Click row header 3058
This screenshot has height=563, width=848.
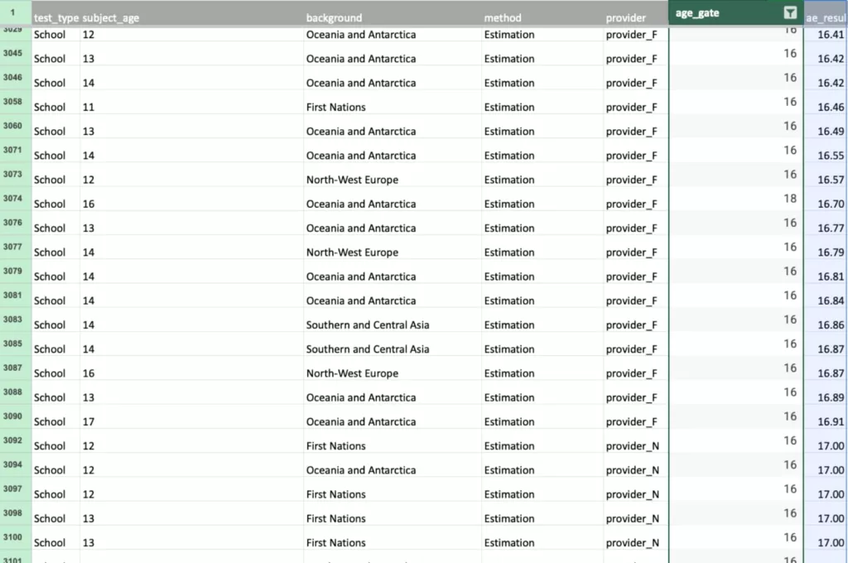(x=12, y=103)
